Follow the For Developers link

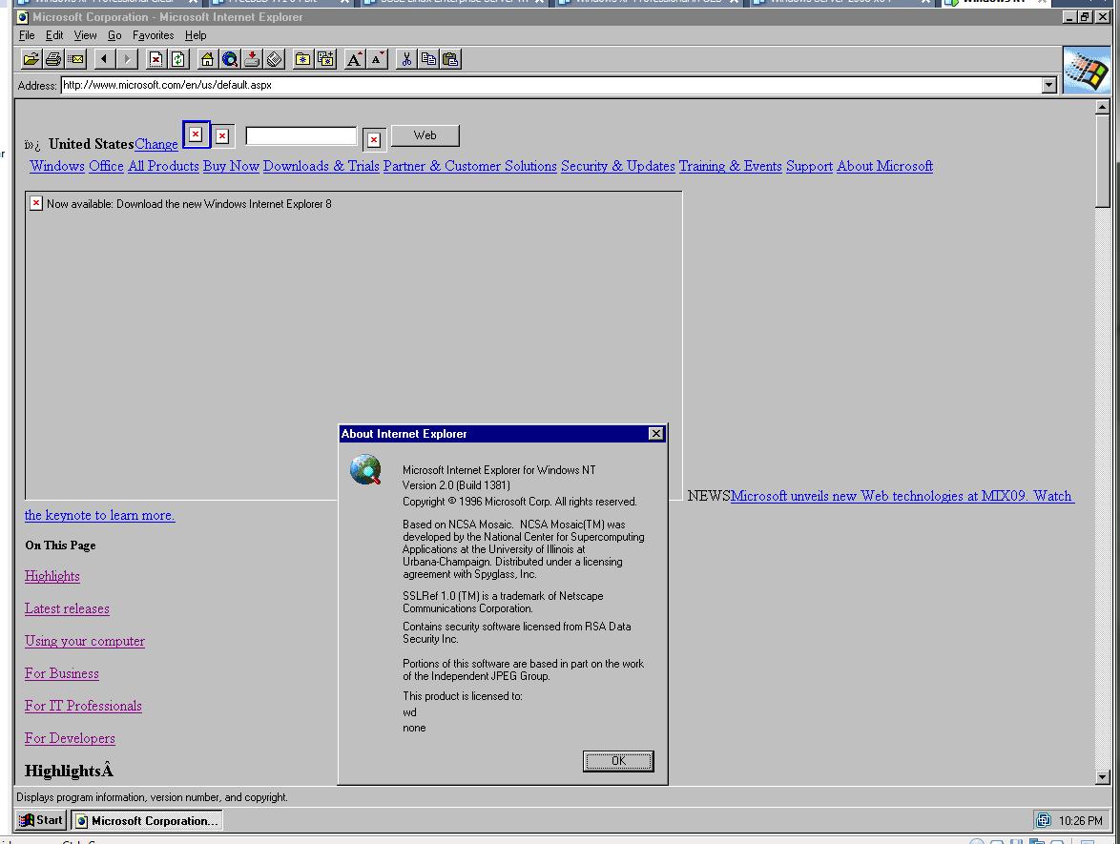70,738
